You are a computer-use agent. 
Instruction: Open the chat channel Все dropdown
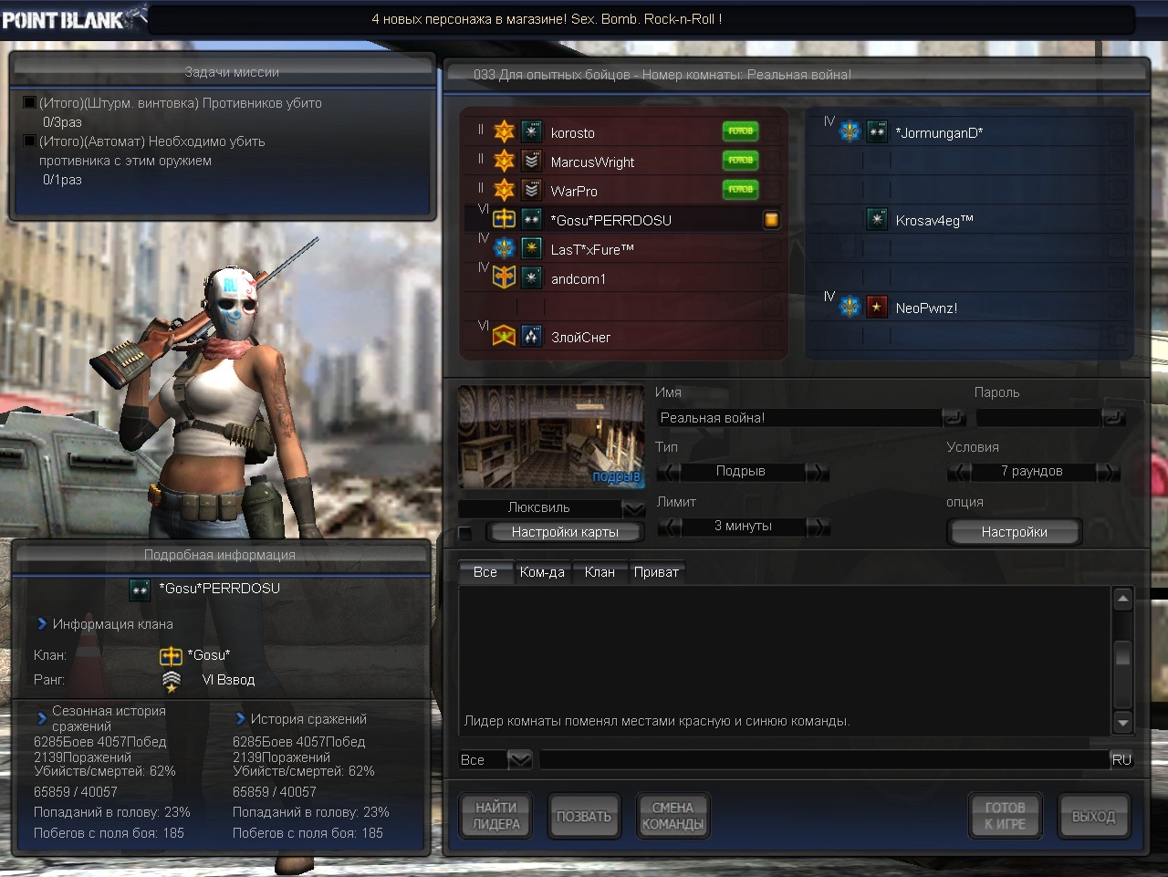[519, 759]
